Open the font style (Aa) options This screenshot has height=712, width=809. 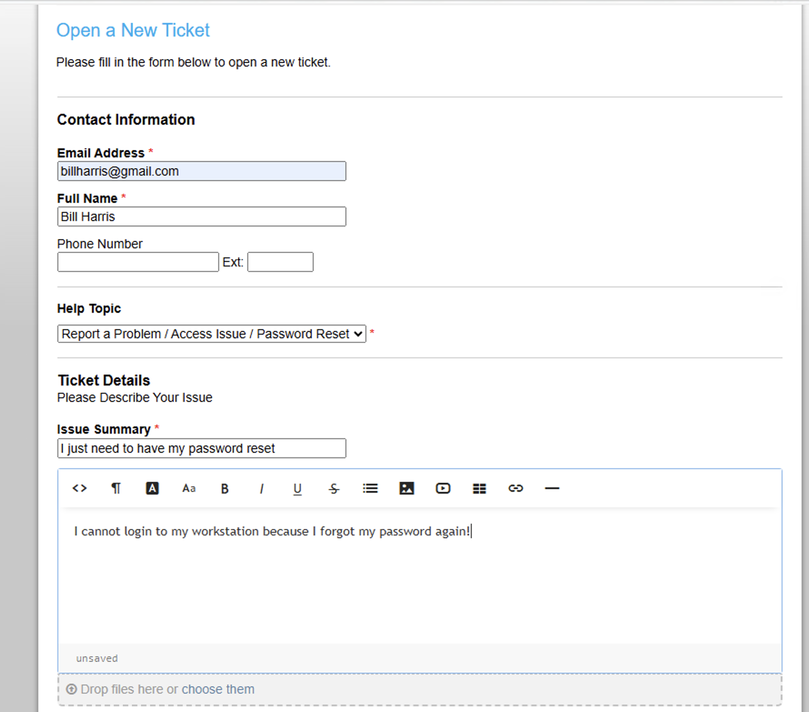(189, 488)
